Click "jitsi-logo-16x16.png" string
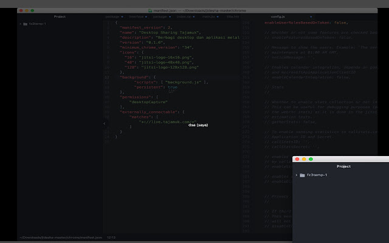 (165, 57)
